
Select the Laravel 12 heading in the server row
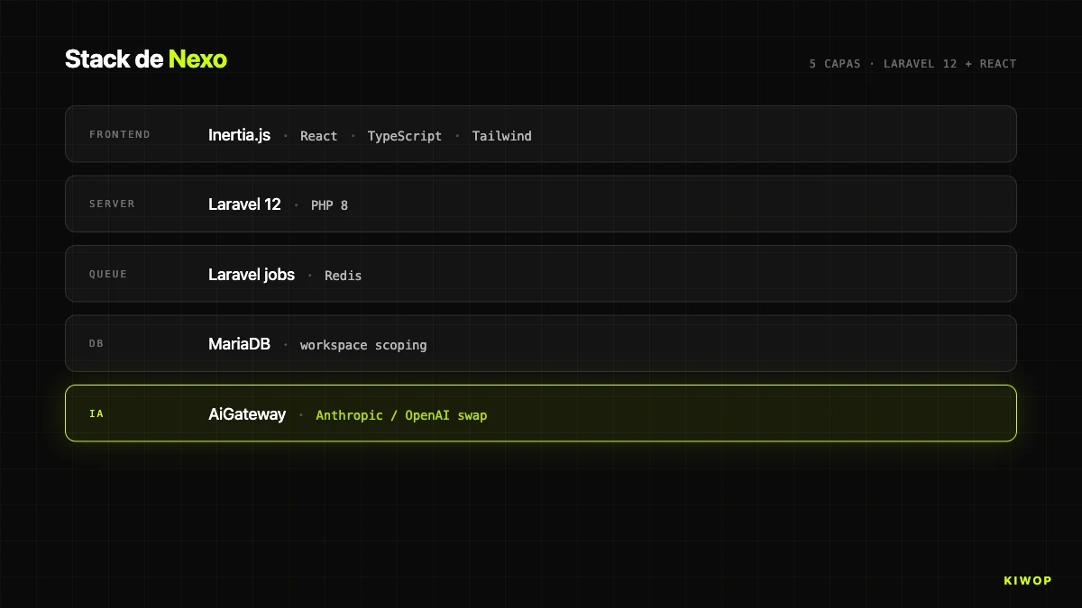pyautogui.click(x=244, y=204)
